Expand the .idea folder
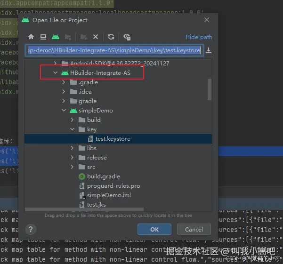The height and width of the screenshot is (264, 283). click(x=64, y=92)
